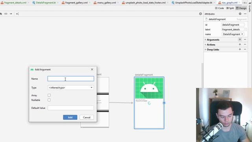The width and height of the screenshot is (252, 142).
Task: Close the fragment_gallery.xml tab
Action: click(x=89, y=3)
